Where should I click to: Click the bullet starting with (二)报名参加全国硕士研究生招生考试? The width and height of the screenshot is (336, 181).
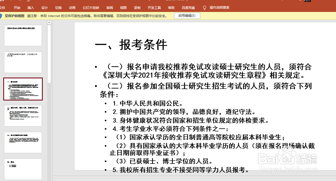[208, 86]
